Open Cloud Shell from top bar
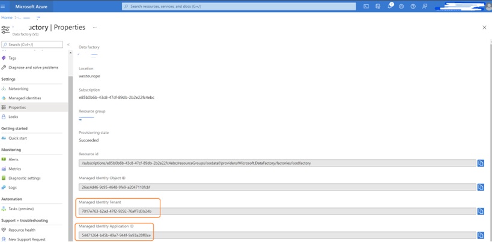The image size is (492, 242). pos(366,6)
